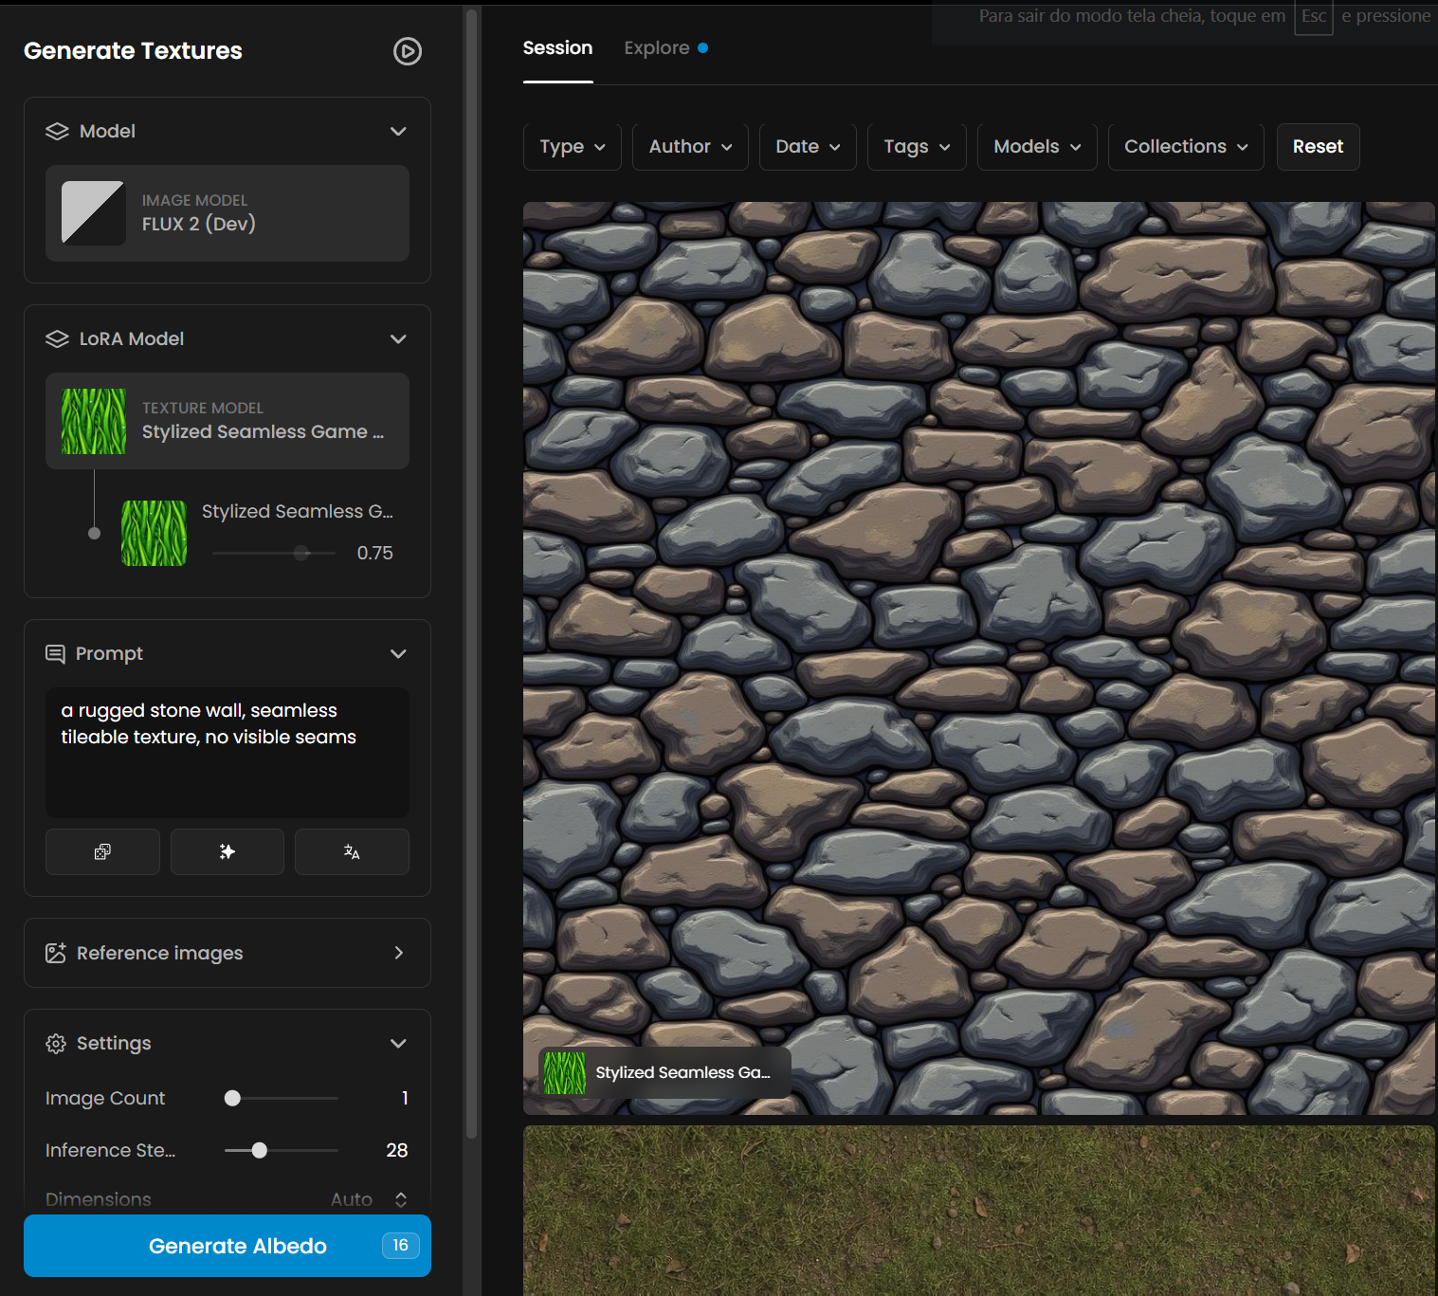Screen dimensions: 1438x1296
Task: Click the LoRA Model section layers icon
Action: click(57, 338)
